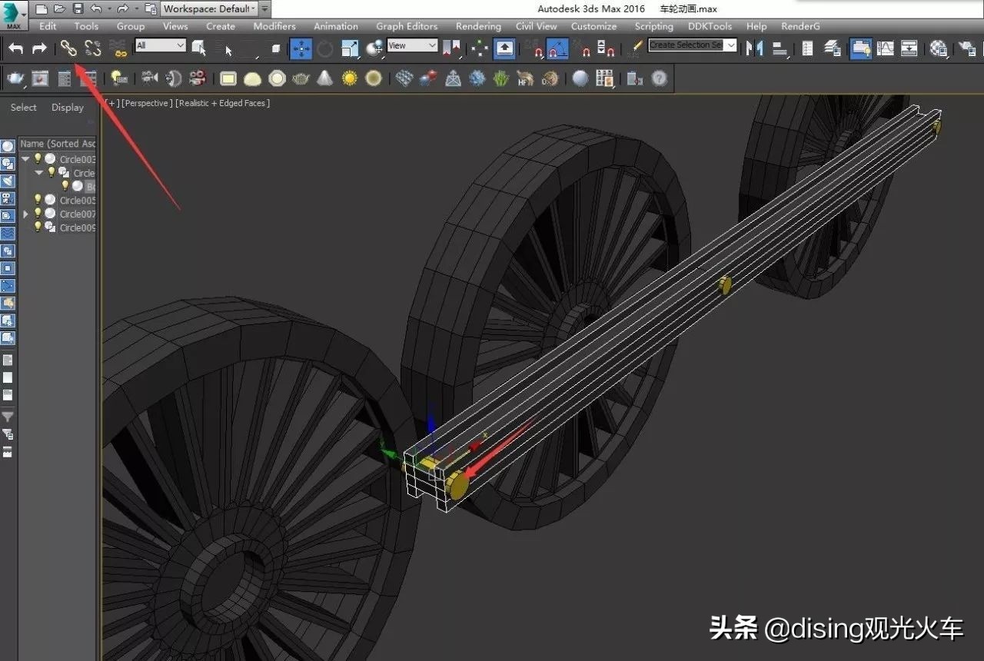Open the Selection Filter dropdown showing All
Image resolution: width=984 pixels, height=661 pixels.
click(159, 46)
